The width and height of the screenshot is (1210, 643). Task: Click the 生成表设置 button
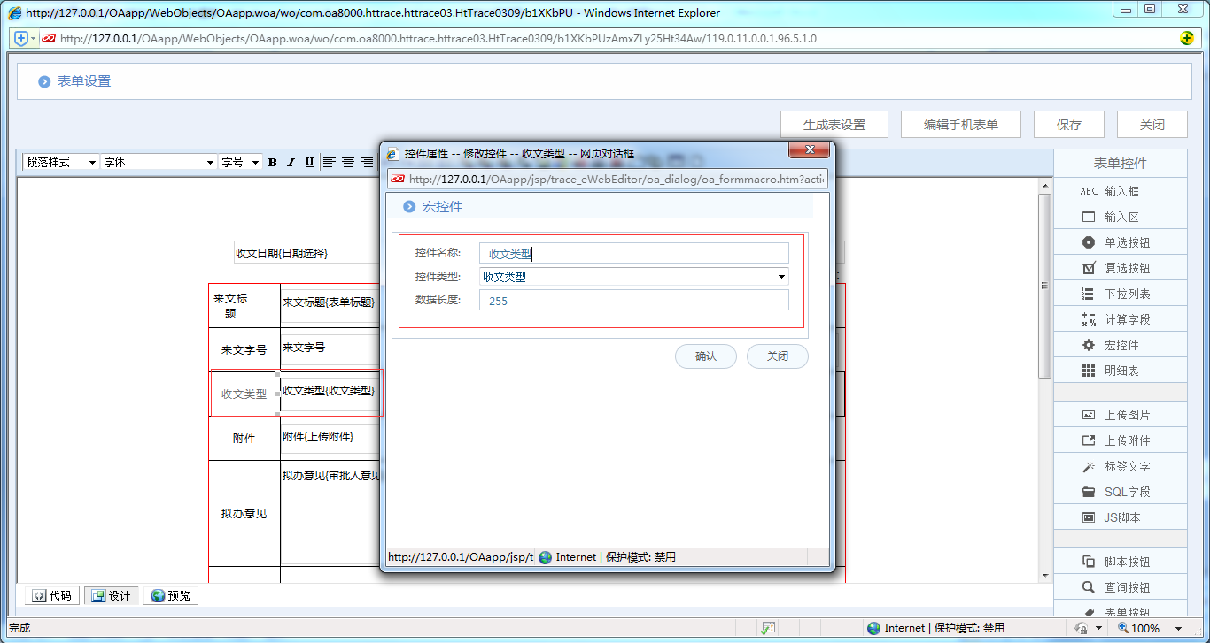[834, 124]
